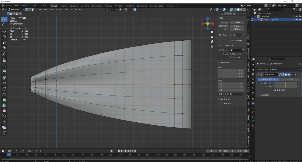Select the Loop Cut tool
The image size is (302, 162).
[4, 89]
